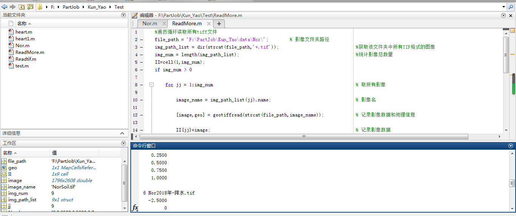This screenshot has height=216, width=516.
Task: Set breakpoint on line 8 dash
Action: (x=141, y=85)
